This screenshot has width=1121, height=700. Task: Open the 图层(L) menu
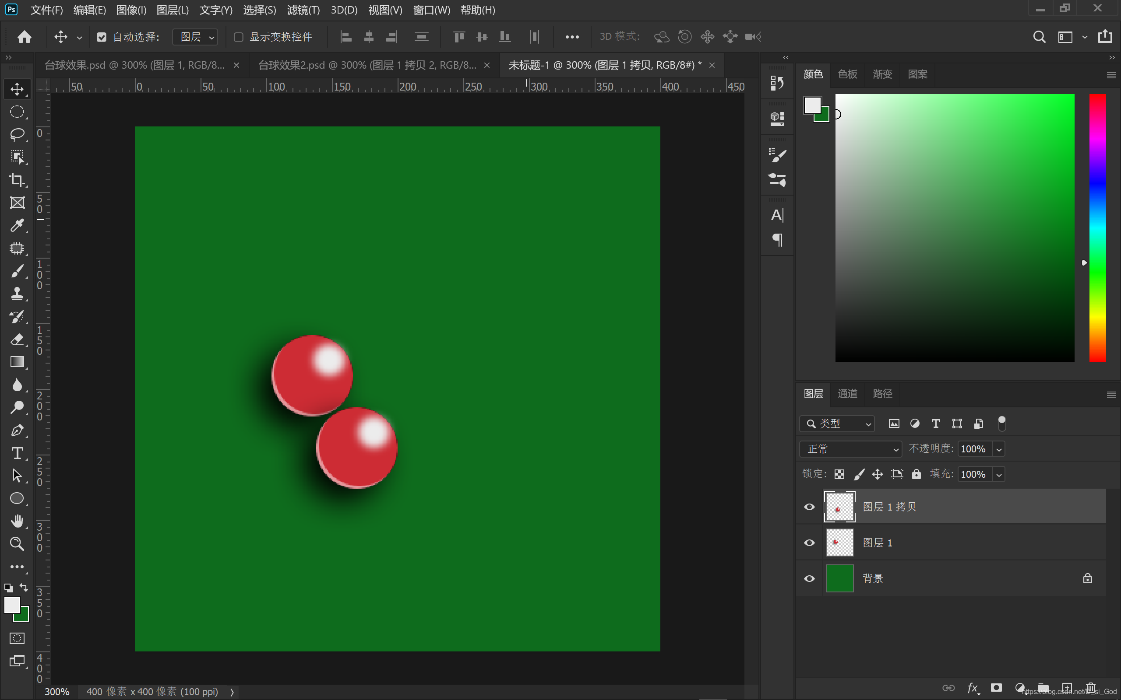(173, 10)
